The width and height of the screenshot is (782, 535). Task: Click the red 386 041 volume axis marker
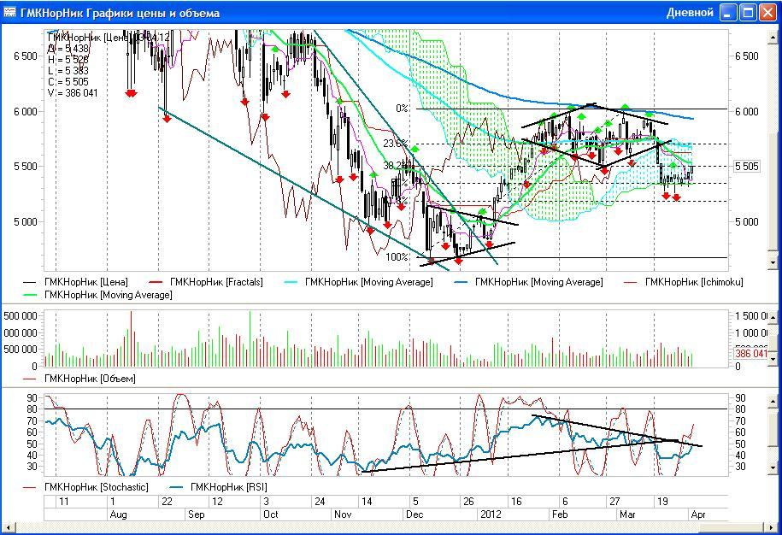750,354
